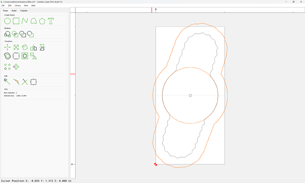Select the Trim Vectors tool
The image size is (305, 183).
click(x=25, y=81)
